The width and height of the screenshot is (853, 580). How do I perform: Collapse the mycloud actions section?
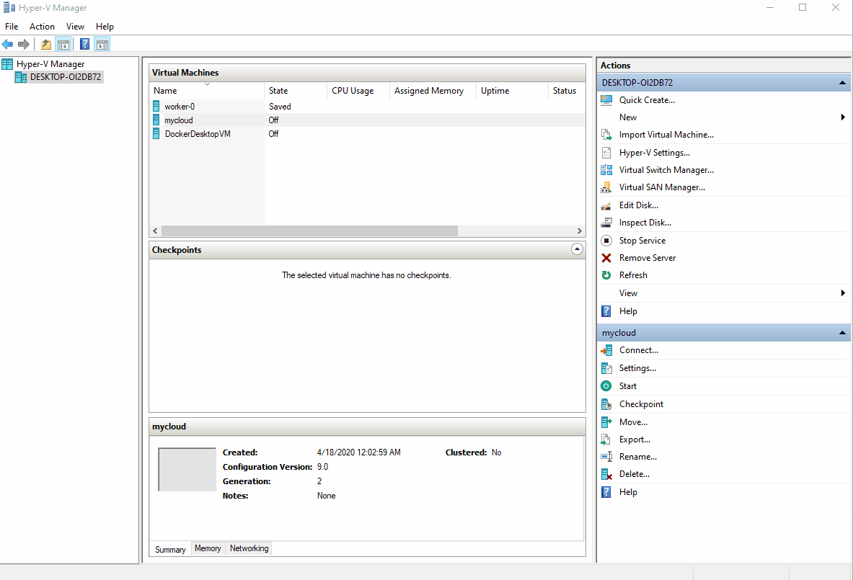click(x=842, y=333)
